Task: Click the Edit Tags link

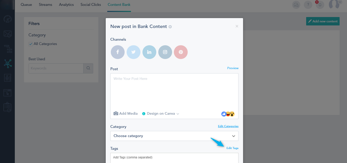Action: (x=232, y=148)
